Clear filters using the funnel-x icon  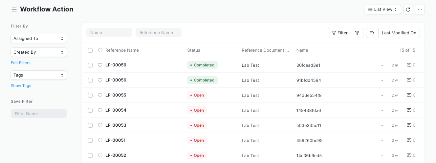coord(357,33)
